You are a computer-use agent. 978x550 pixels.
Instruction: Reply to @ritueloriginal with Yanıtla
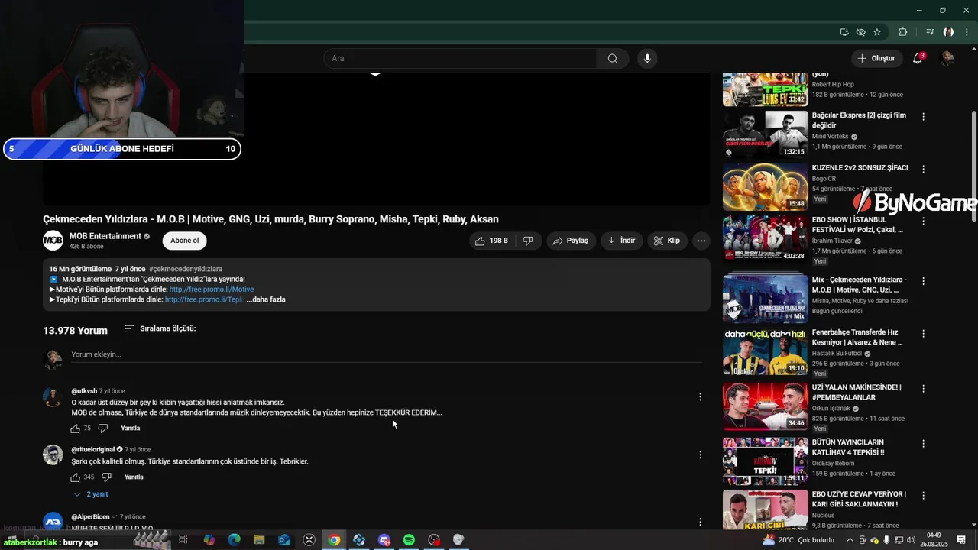click(x=134, y=477)
